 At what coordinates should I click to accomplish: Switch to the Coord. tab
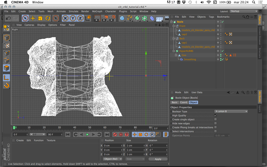tap(184, 103)
